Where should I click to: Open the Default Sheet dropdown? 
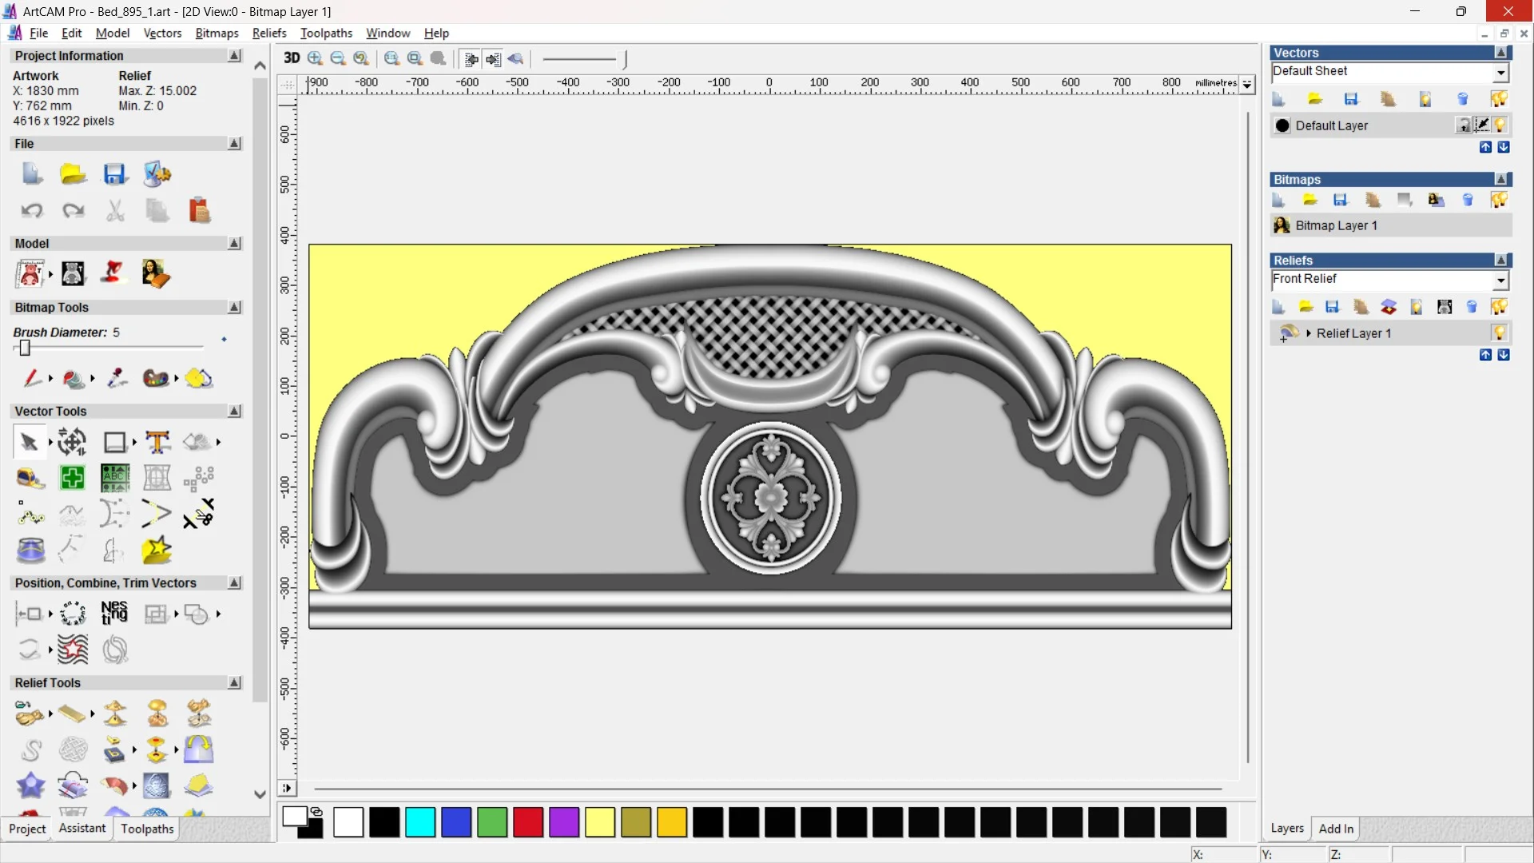1500,73
